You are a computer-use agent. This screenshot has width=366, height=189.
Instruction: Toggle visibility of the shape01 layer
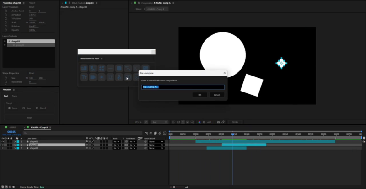click(x=3, y=148)
